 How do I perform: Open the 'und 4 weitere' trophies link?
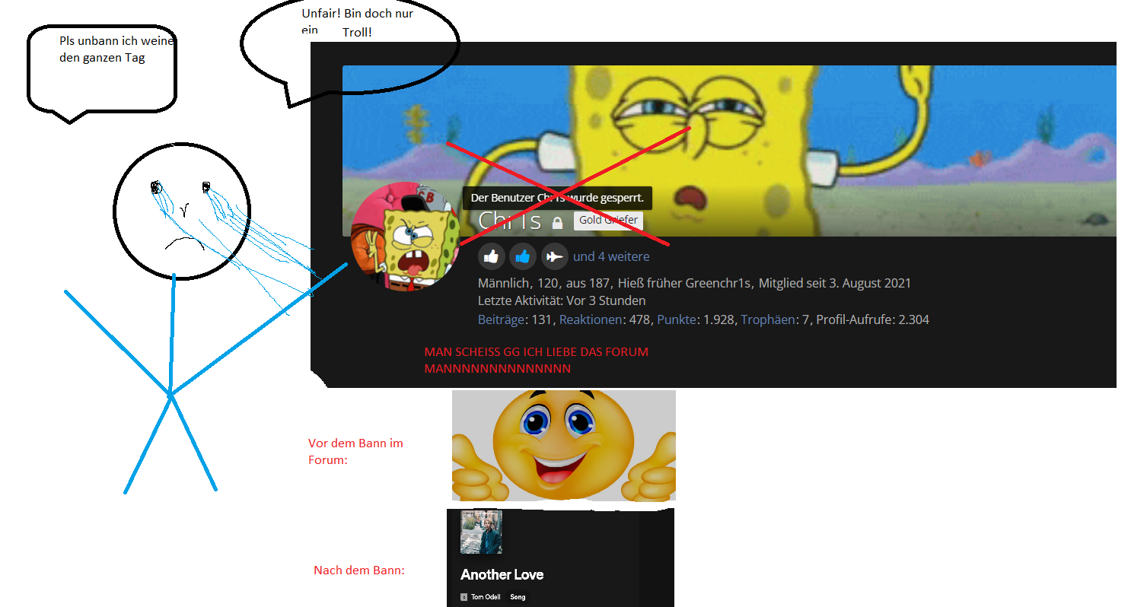click(611, 256)
